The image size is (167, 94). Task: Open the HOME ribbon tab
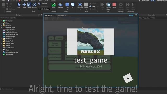pos(26,1)
